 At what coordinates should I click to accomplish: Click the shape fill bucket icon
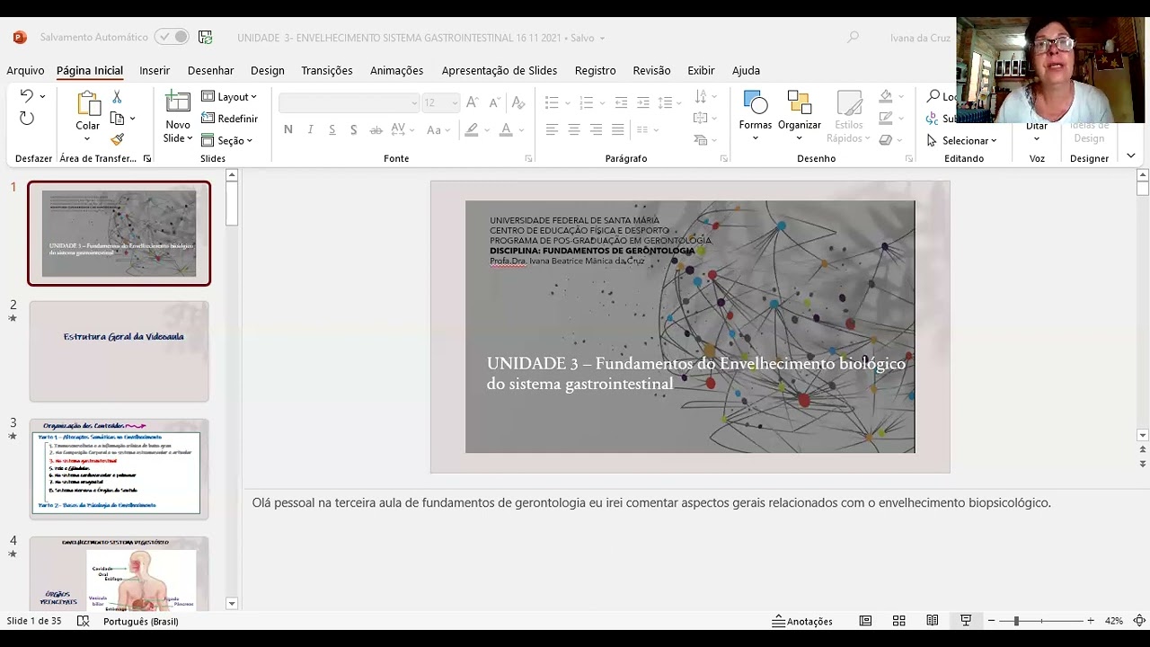click(x=886, y=96)
